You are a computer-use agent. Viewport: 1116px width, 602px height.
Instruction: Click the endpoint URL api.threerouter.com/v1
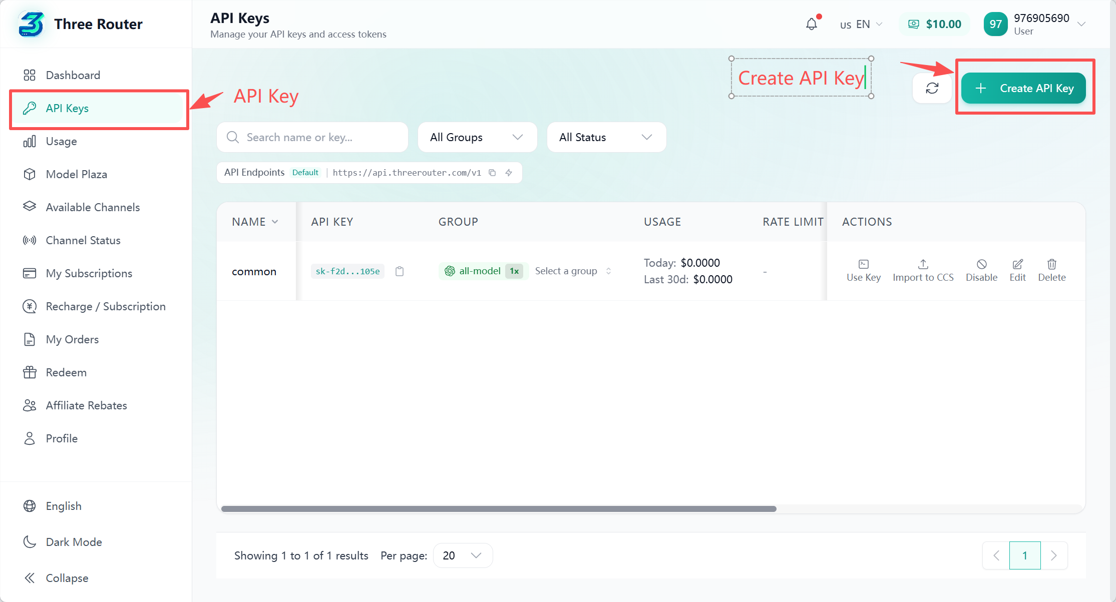(407, 173)
